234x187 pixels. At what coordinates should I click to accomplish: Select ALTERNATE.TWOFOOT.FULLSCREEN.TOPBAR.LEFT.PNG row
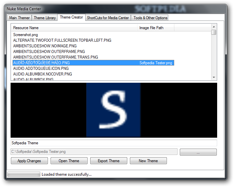[93, 40]
